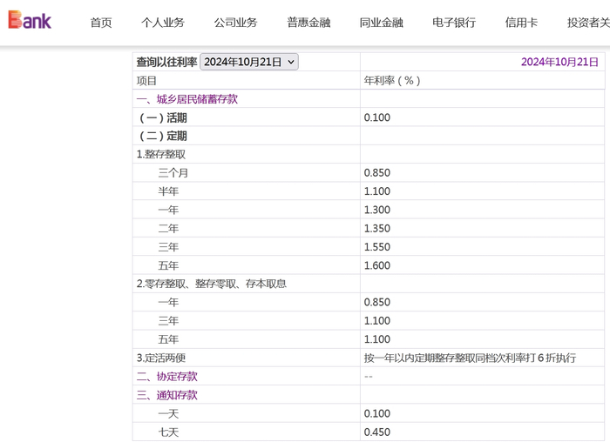Image resolution: width=610 pixels, height=442 pixels.
Task: Click the 1.600 rate value
Action: (x=377, y=265)
